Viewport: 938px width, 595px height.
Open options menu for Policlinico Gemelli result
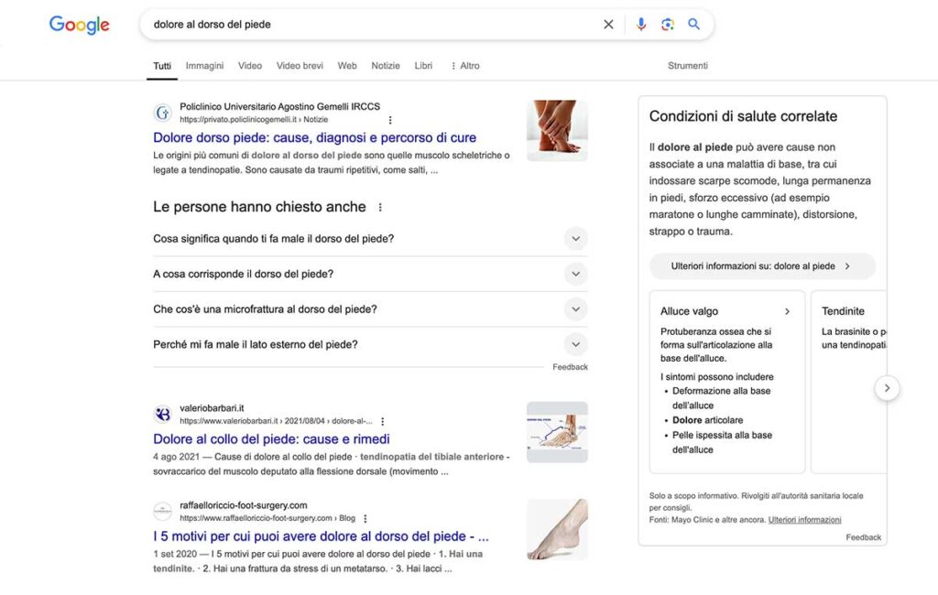tap(390, 120)
